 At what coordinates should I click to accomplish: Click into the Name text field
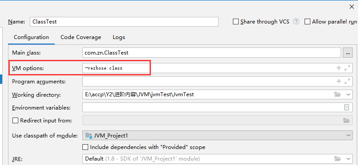[x=124, y=22]
